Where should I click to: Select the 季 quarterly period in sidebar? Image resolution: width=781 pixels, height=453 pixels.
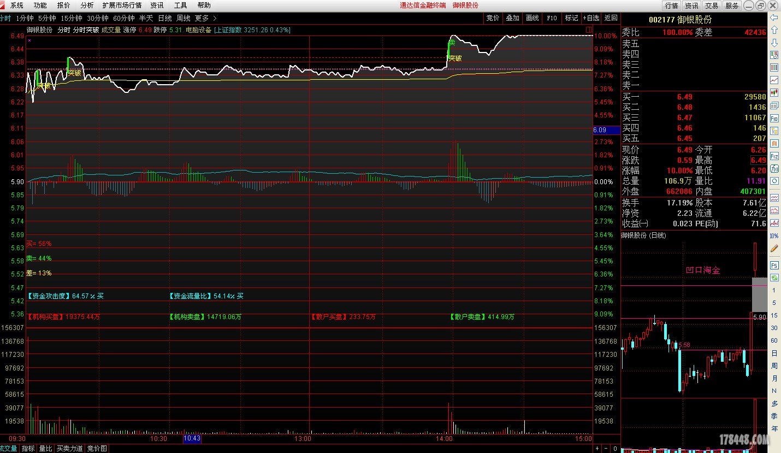tap(774, 416)
